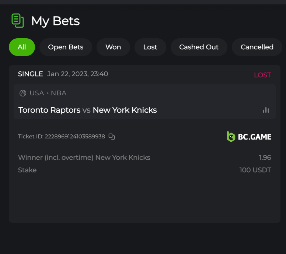Open the Cashed Out tab
This screenshot has width=286, height=254.
point(199,47)
